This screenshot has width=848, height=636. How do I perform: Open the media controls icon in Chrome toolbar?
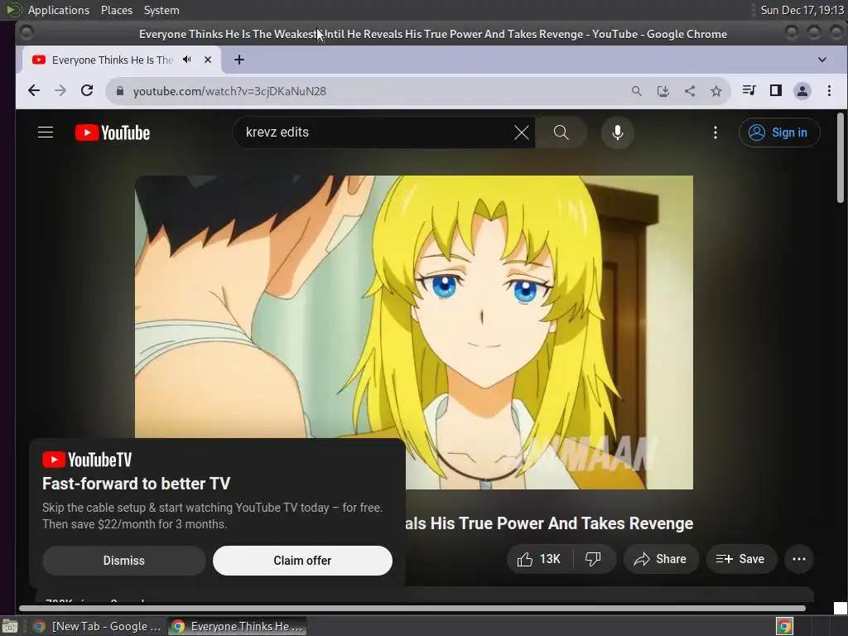pyautogui.click(x=749, y=90)
